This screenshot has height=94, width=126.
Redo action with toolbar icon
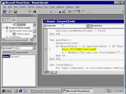pos(45,11)
